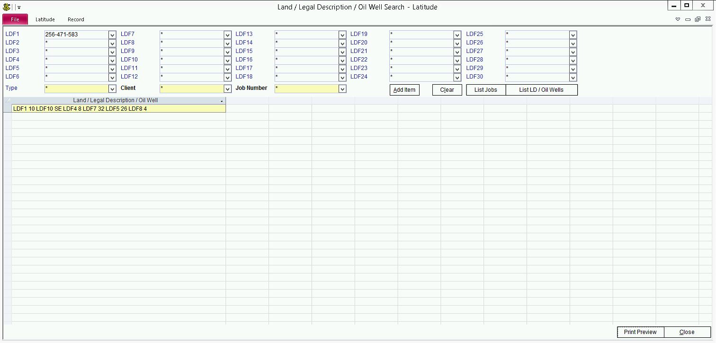The height and width of the screenshot is (343, 716).
Task: Expand the LDF1 dropdown list
Action: coord(112,35)
